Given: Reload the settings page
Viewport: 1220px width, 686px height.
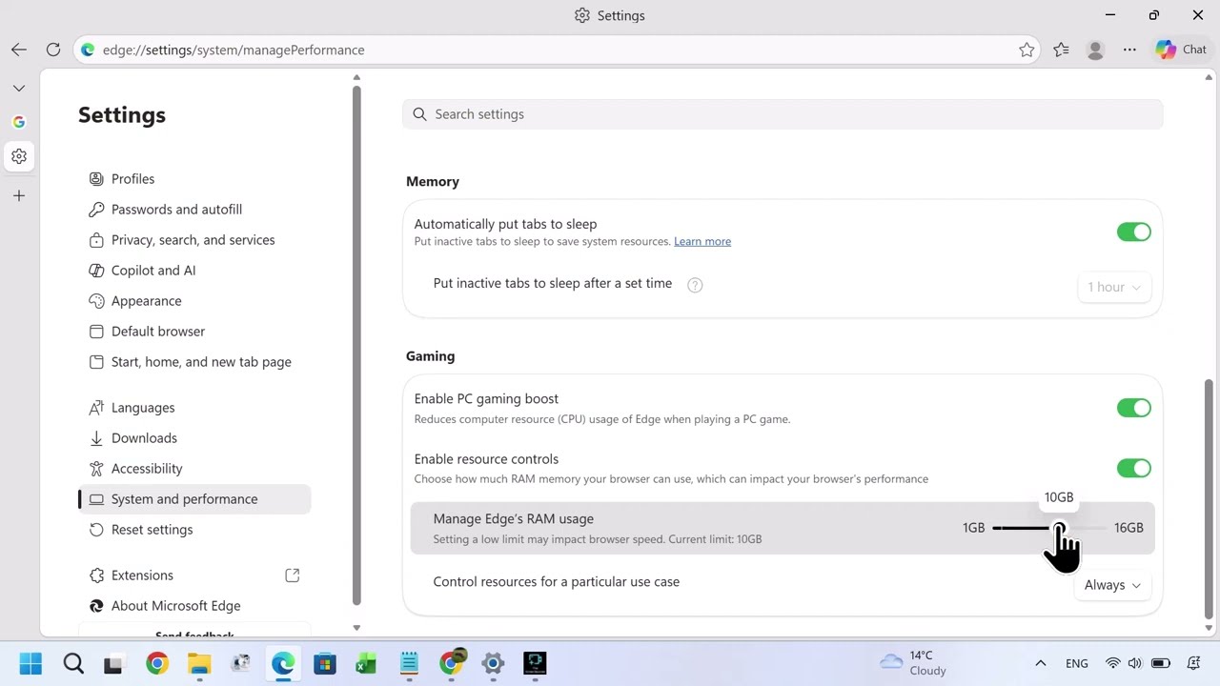Looking at the screenshot, I should point(53,50).
